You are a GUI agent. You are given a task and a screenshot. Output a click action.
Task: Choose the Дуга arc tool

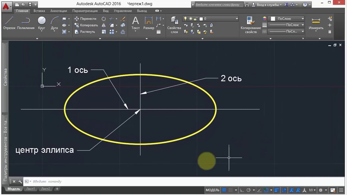point(54,24)
